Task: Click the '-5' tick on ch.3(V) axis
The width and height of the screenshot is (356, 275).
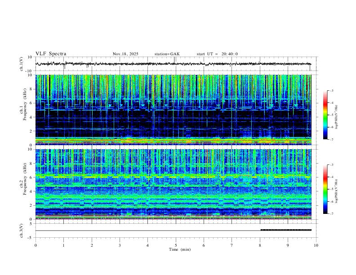Action: click(31, 238)
